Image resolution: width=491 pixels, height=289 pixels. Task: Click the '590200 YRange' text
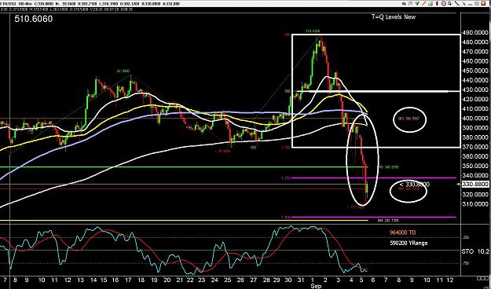click(x=409, y=243)
